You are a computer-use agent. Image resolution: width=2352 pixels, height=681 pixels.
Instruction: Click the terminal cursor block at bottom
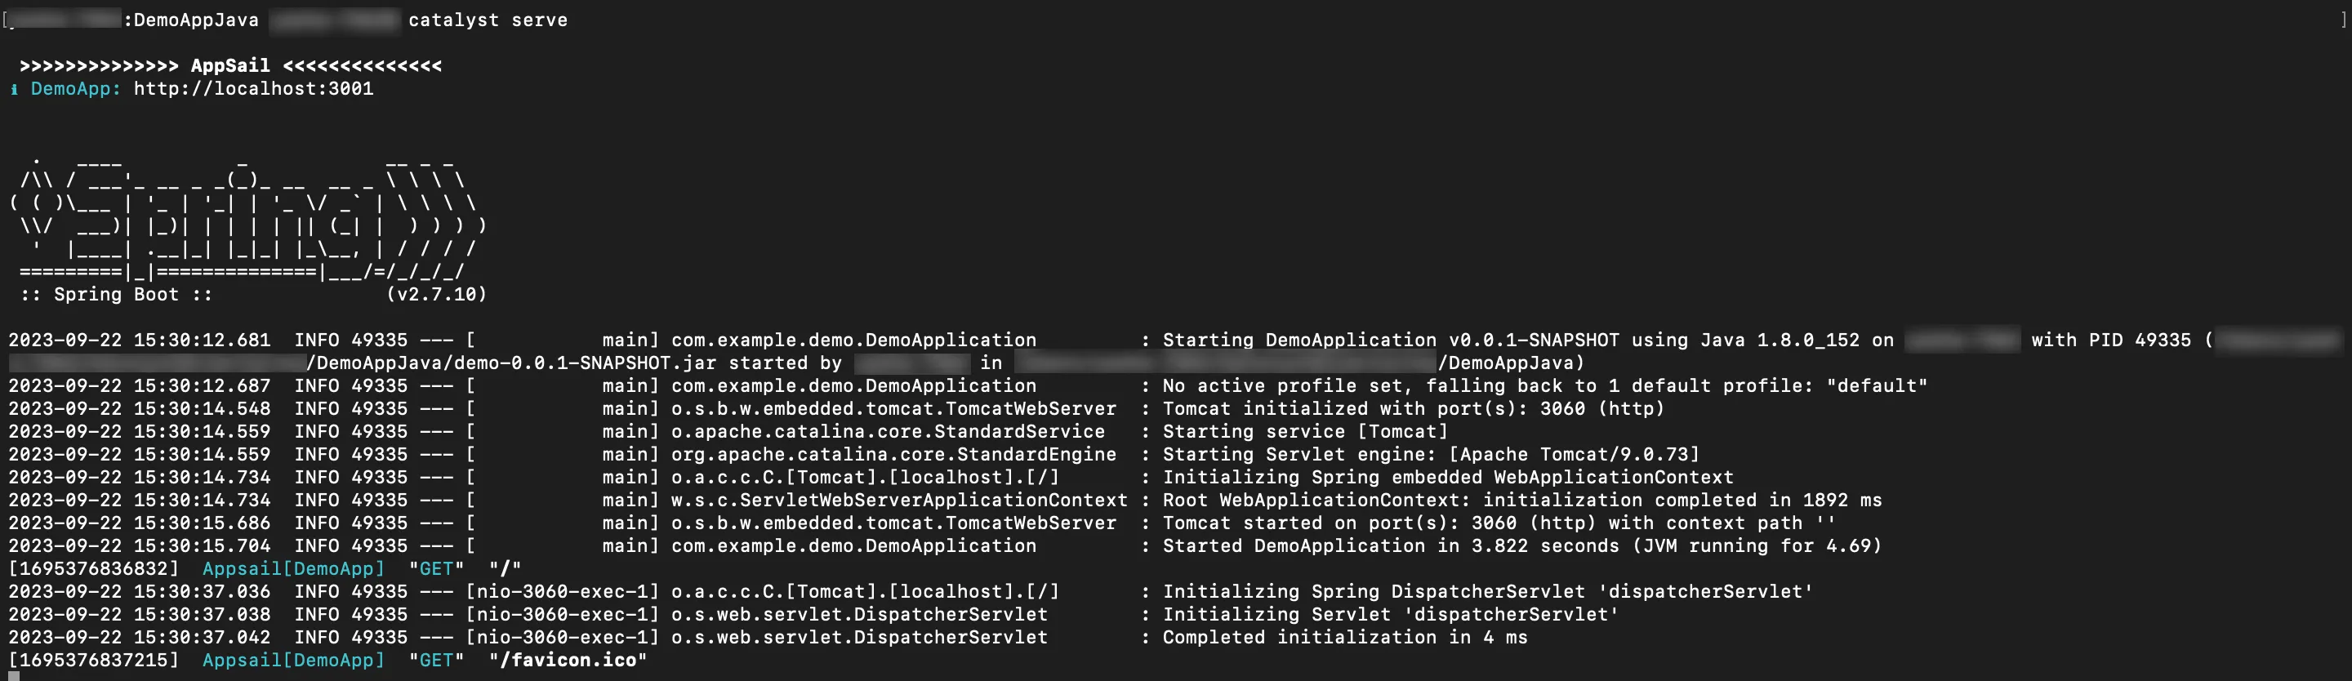pos(14,676)
